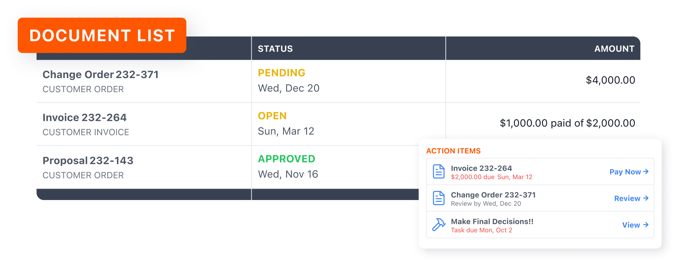
Task: Click the arrow icon after View
Action: click(646, 225)
